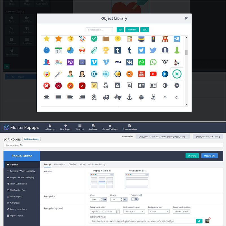Close the Object Library dialog
The width and height of the screenshot is (226, 226).
(x=186, y=18)
